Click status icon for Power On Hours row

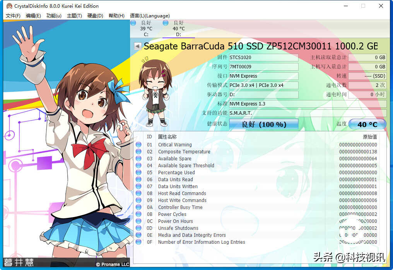click(138, 221)
